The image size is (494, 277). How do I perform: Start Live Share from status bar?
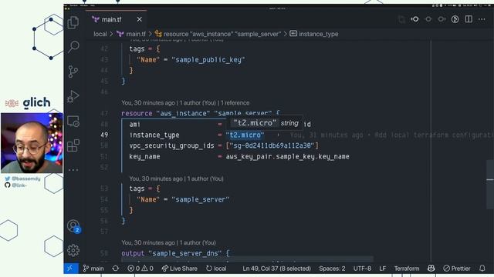click(180, 269)
